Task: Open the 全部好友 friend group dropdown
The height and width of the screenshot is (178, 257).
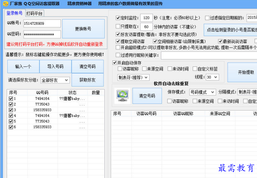Action: pyautogui.click(x=55, y=80)
